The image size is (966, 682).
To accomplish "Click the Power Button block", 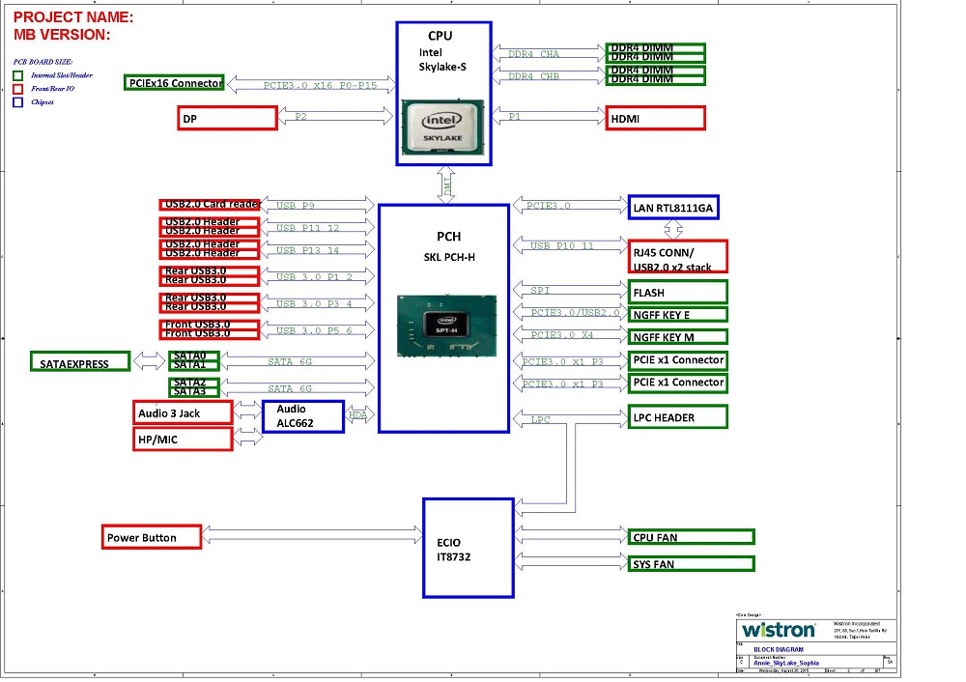I will [x=152, y=537].
